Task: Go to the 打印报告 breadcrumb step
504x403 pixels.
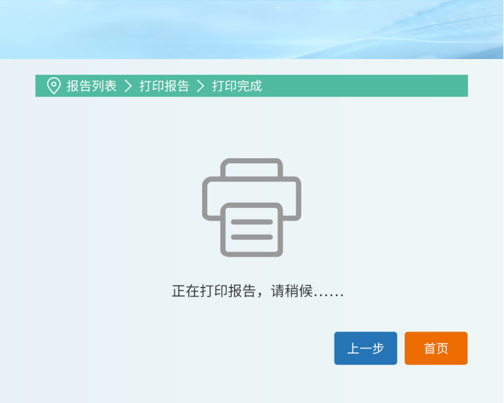Action: (x=164, y=86)
